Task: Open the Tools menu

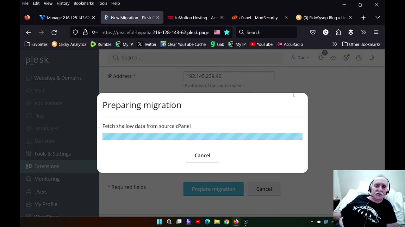Action: click(102, 3)
